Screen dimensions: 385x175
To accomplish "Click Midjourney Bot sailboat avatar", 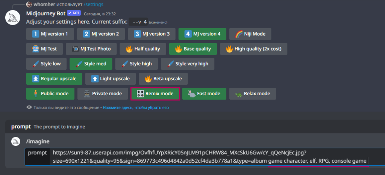I will pos(13,18).
